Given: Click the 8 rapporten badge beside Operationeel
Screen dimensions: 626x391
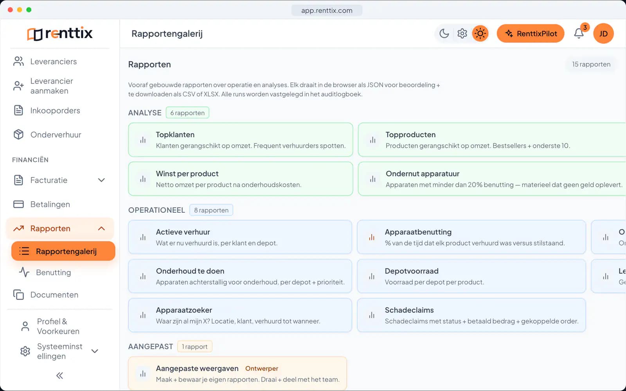Looking at the screenshot, I should tap(211, 210).
